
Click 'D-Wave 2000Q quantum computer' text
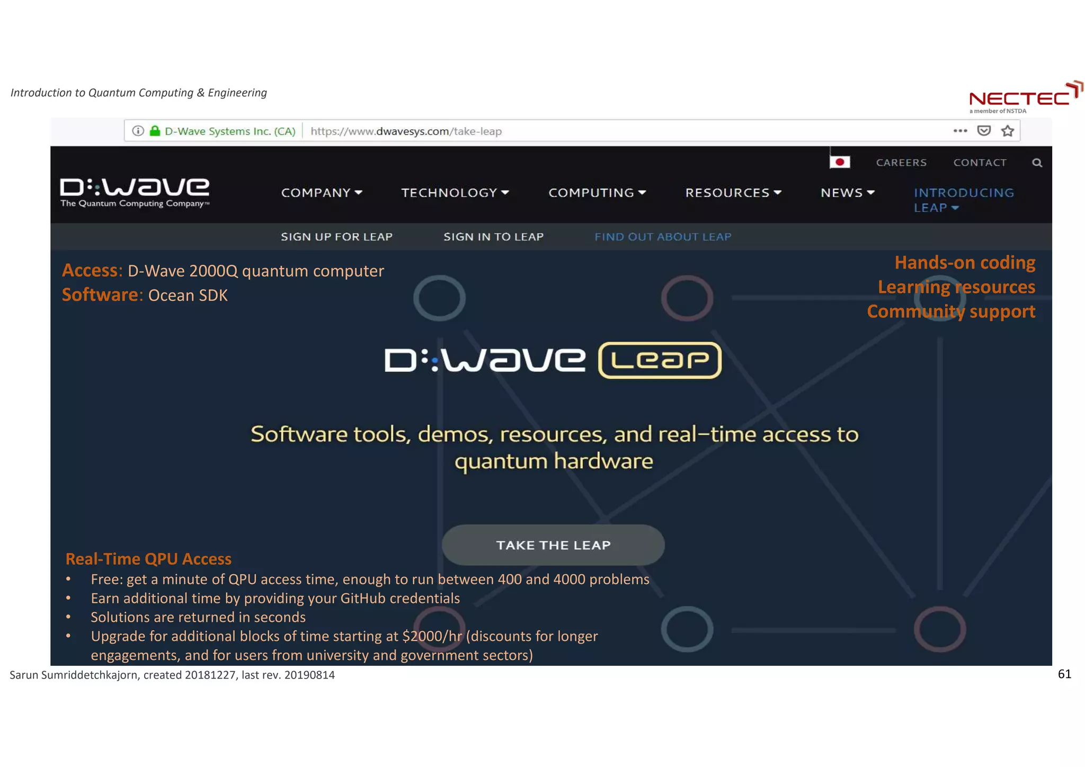255,271
